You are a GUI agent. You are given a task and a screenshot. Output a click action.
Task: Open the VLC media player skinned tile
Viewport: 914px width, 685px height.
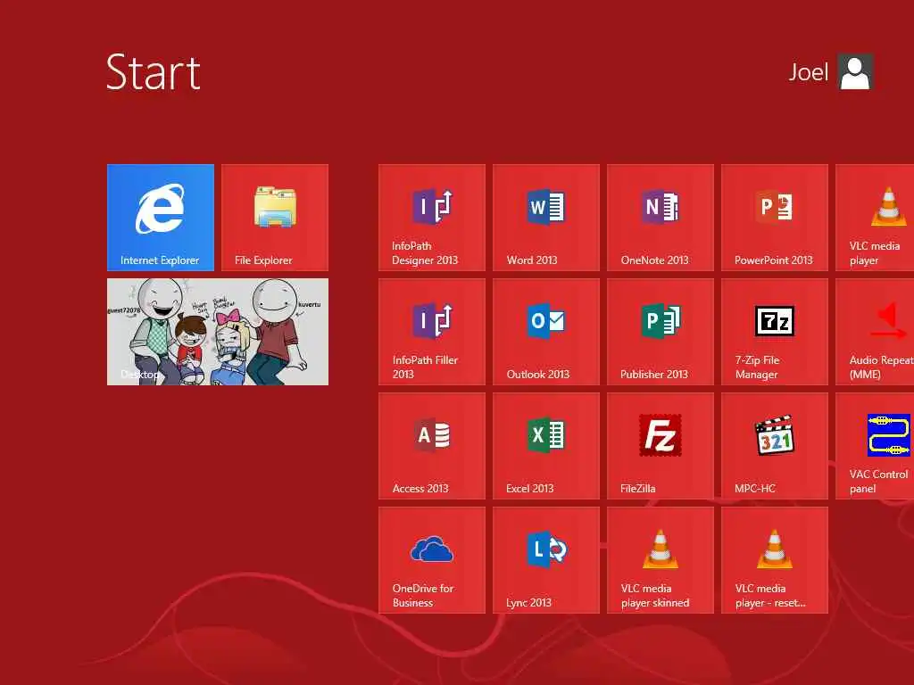660,560
